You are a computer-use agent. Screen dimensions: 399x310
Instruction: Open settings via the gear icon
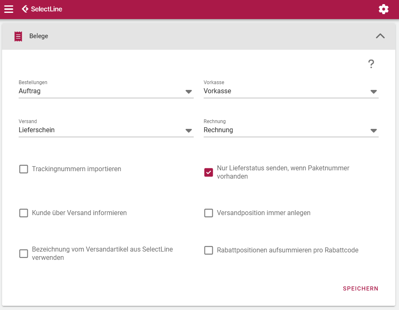coord(384,9)
